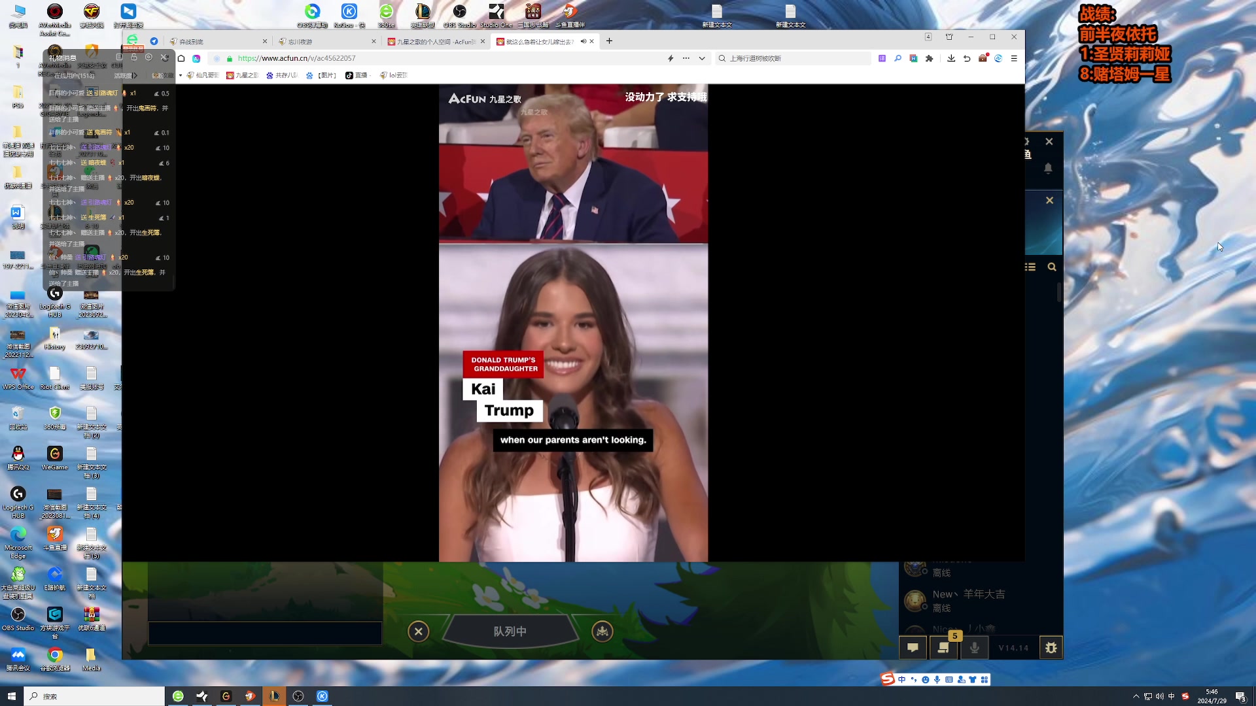Click the lightning speed-mode icon in address bar

click(671, 58)
